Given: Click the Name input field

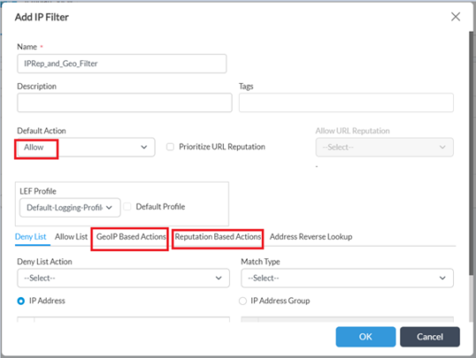Looking at the screenshot, I should (x=122, y=63).
